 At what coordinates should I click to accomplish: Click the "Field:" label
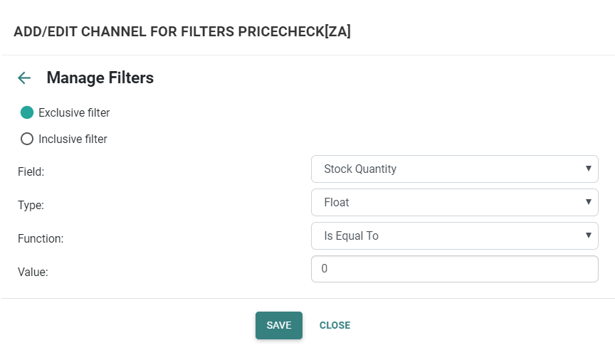(x=31, y=171)
